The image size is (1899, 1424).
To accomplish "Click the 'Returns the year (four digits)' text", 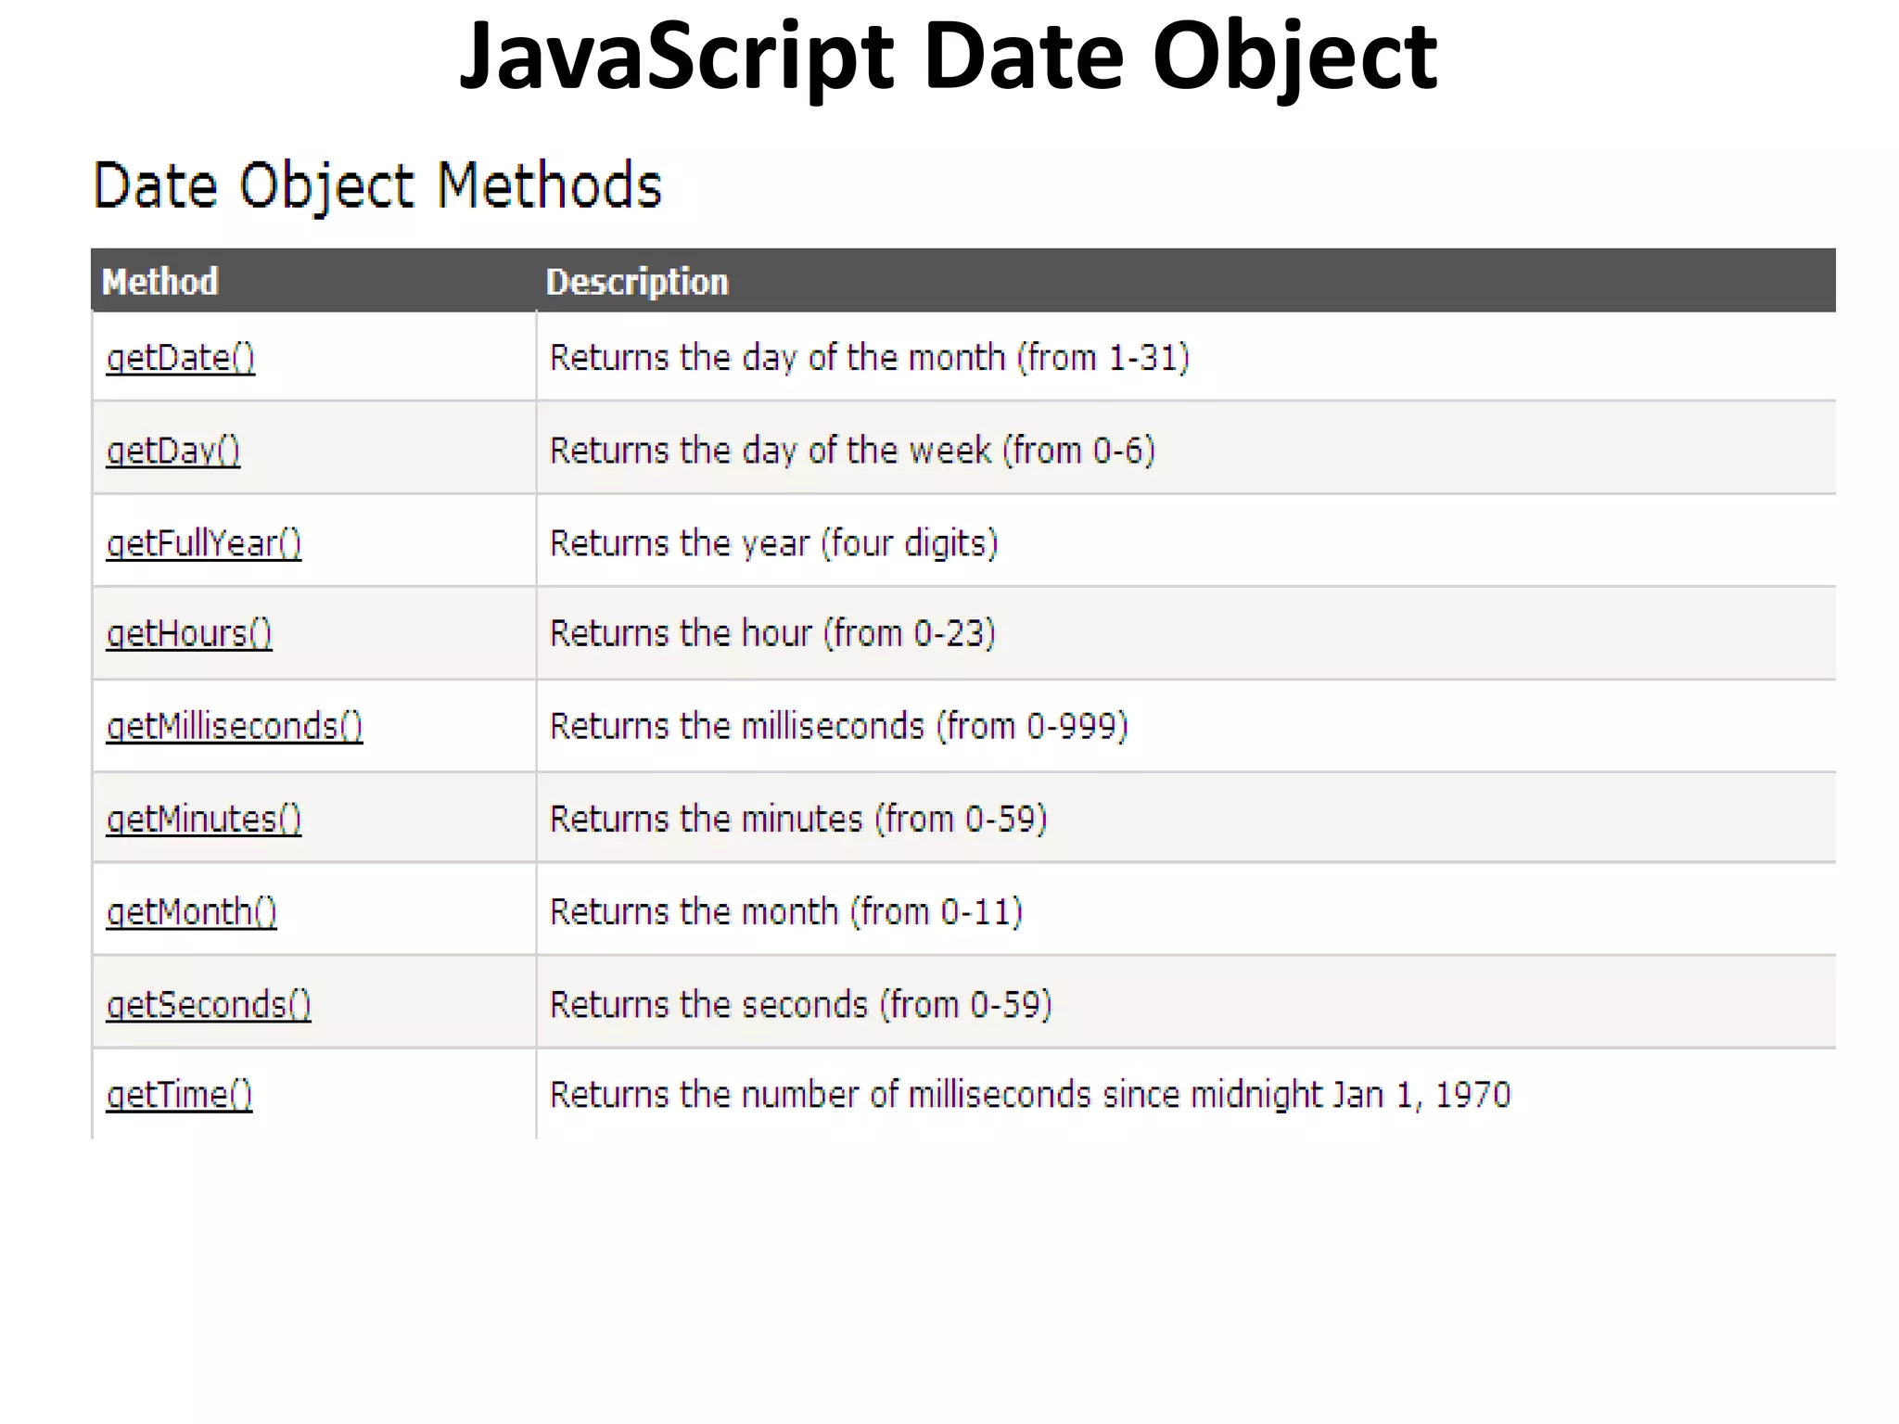I will pyautogui.click(x=773, y=543).
